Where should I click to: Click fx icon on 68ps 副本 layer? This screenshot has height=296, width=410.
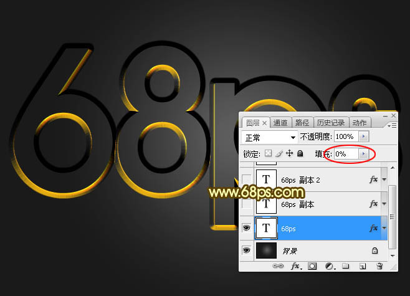(x=373, y=204)
